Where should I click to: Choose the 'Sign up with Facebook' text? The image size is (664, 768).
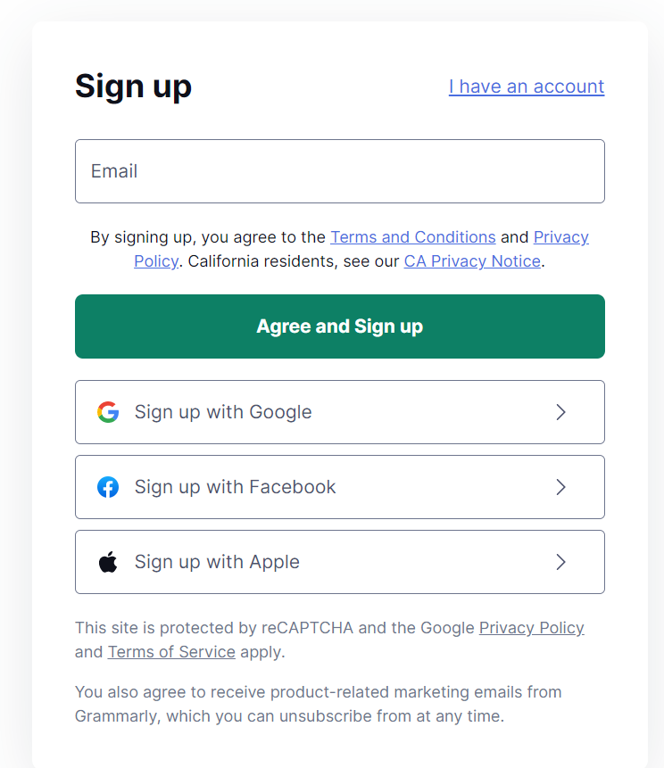pyautogui.click(x=236, y=487)
